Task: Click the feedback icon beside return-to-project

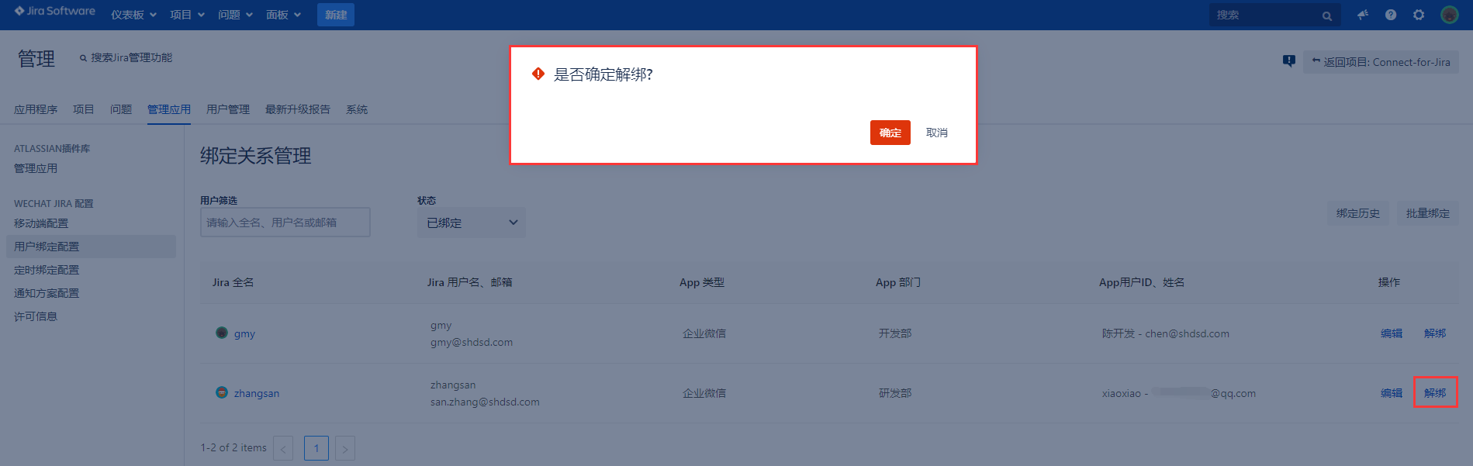Action: pyautogui.click(x=1289, y=61)
